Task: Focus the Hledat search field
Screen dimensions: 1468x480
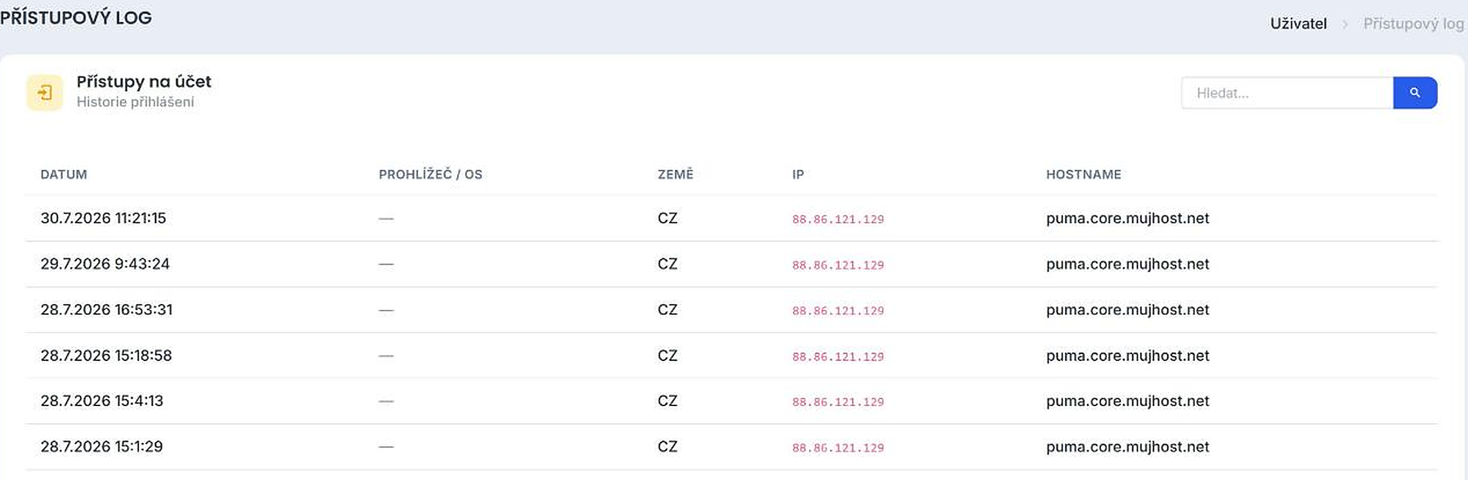Action: (x=1287, y=93)
